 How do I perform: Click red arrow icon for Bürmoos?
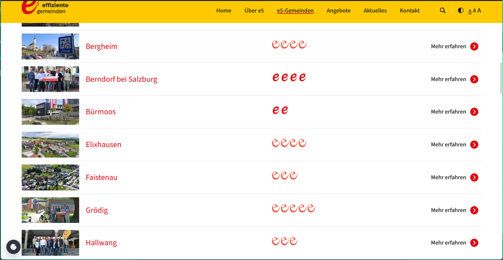(474, 112)
